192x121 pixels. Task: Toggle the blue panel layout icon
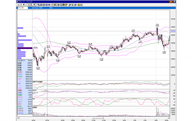(x=46, y=5)
